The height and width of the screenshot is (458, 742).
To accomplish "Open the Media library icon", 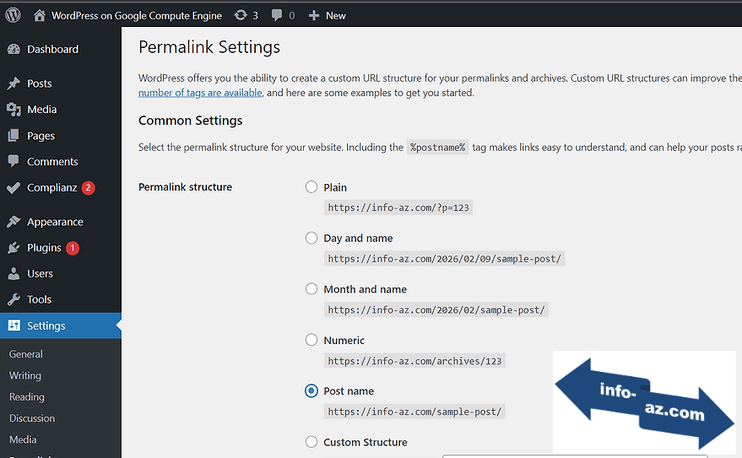I will coord(14,110).
